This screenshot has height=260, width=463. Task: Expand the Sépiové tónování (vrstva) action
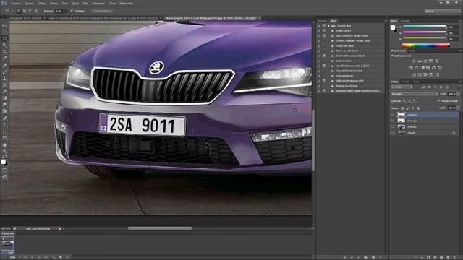(x=333, y=71)
